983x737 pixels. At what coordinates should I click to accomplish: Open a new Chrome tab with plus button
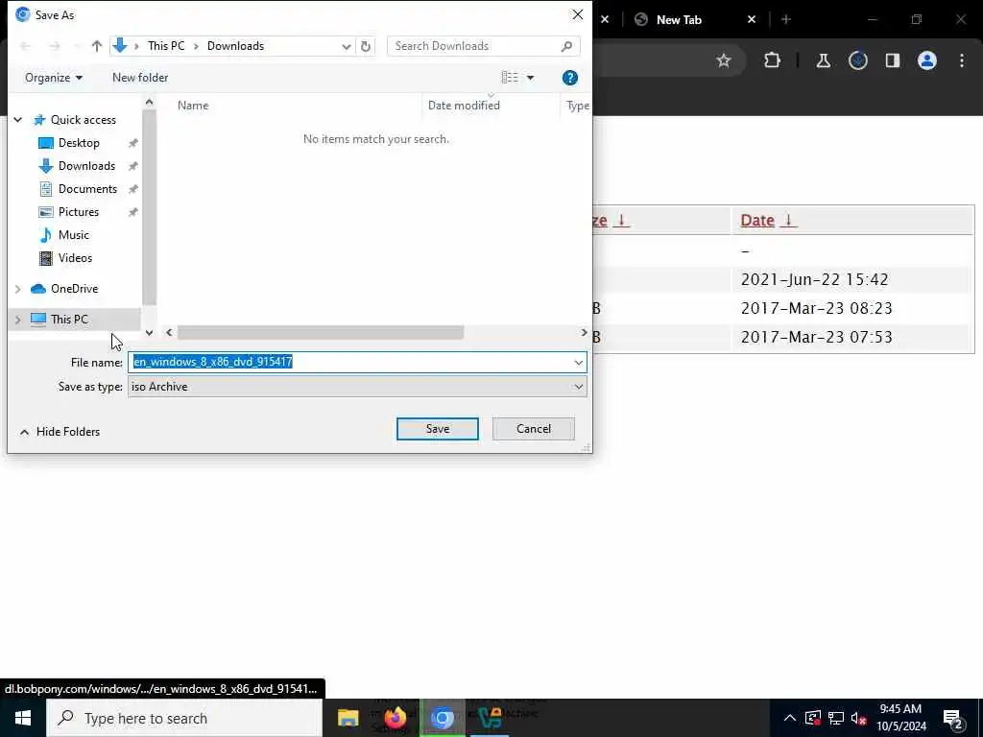pos(786,20)
